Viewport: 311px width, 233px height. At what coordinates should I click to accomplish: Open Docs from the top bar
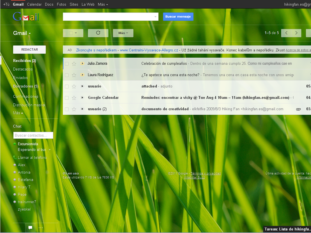pos(49,4)
